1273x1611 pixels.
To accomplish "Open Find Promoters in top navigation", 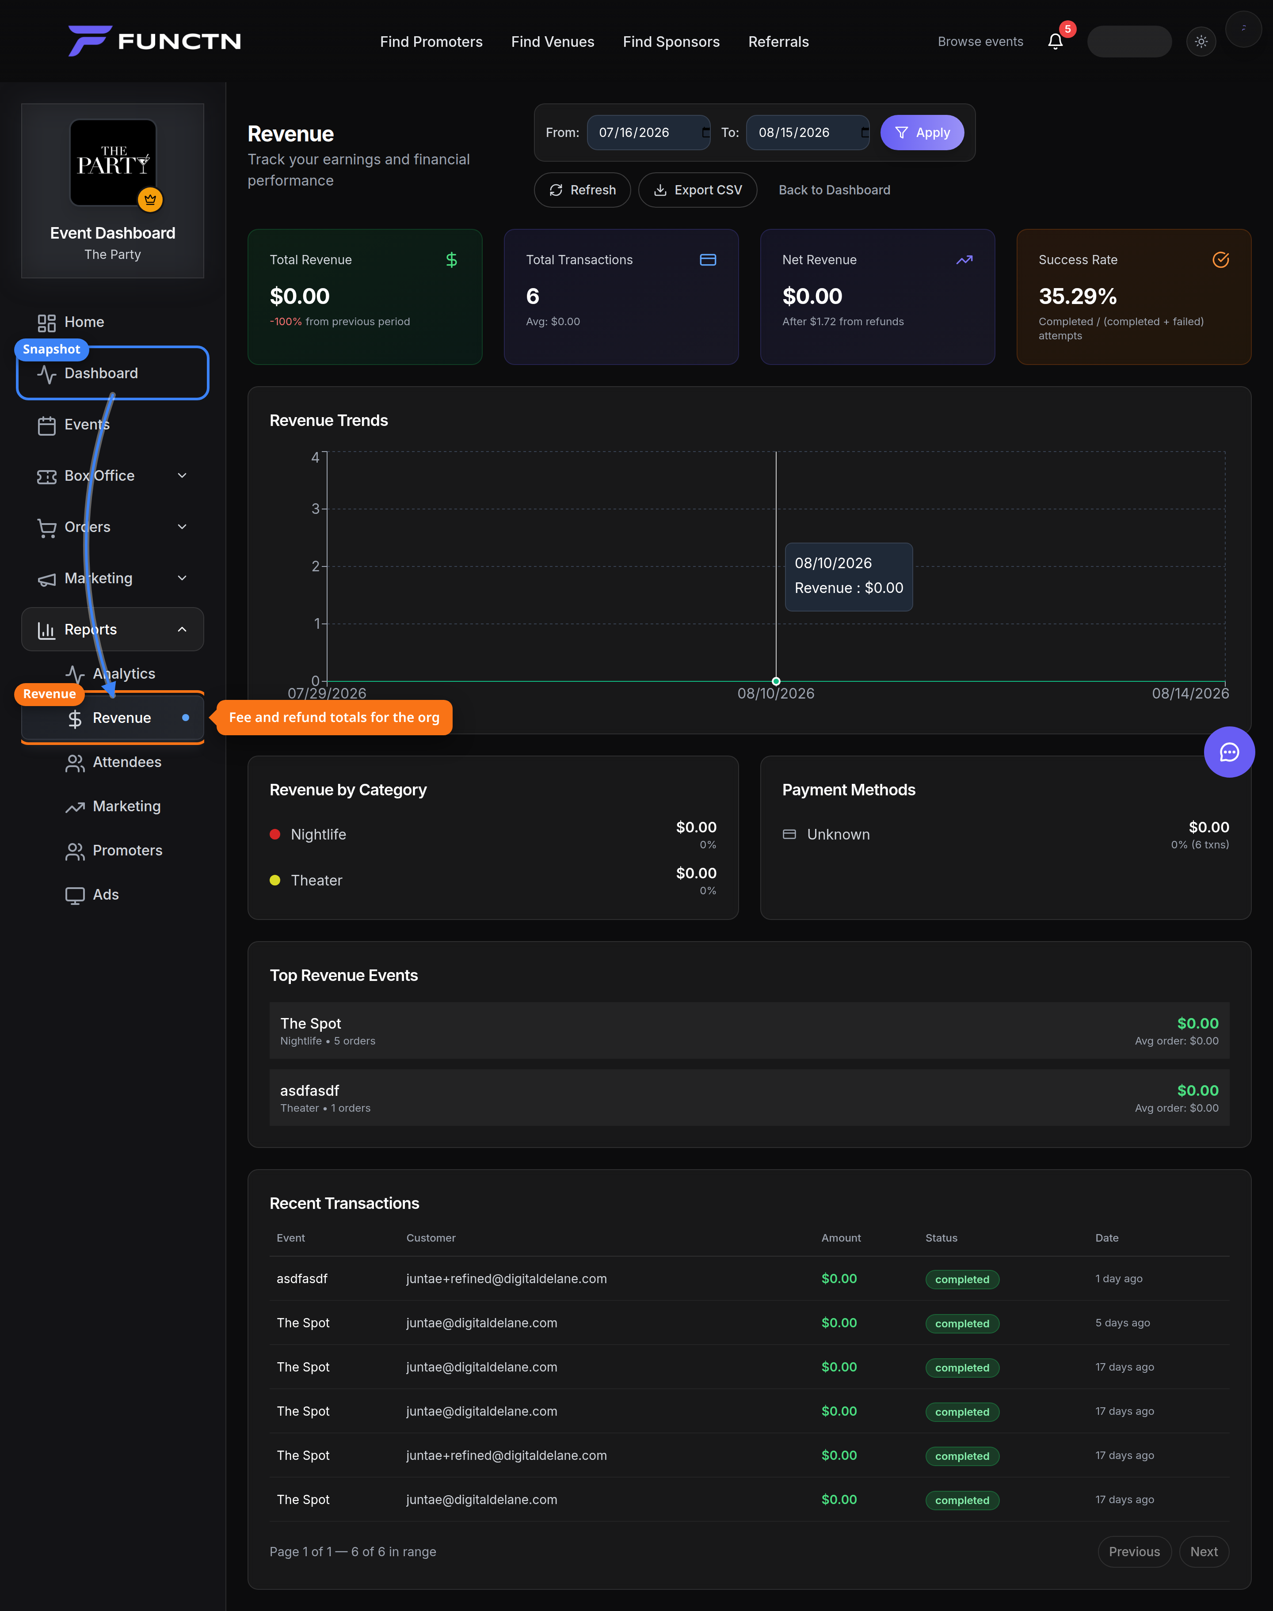I will click(x=431, y=42).
